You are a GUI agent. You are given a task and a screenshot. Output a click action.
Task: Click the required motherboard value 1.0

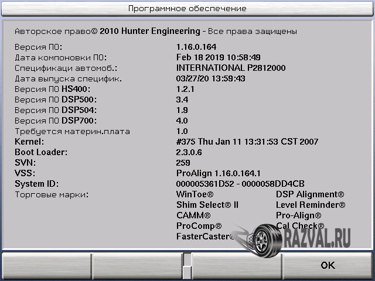182,131
